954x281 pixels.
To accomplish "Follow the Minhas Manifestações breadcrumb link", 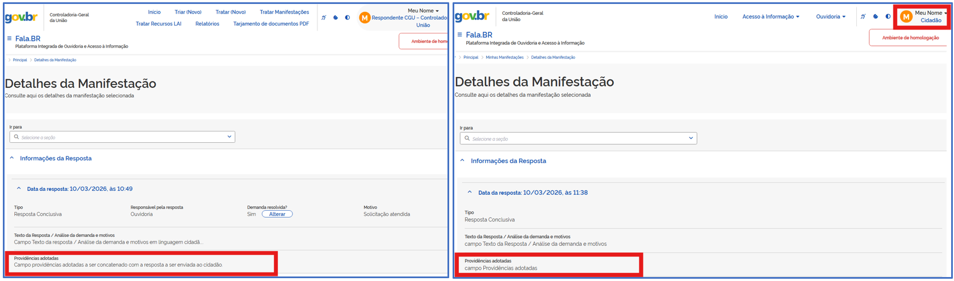I will (x=504, y=57).
